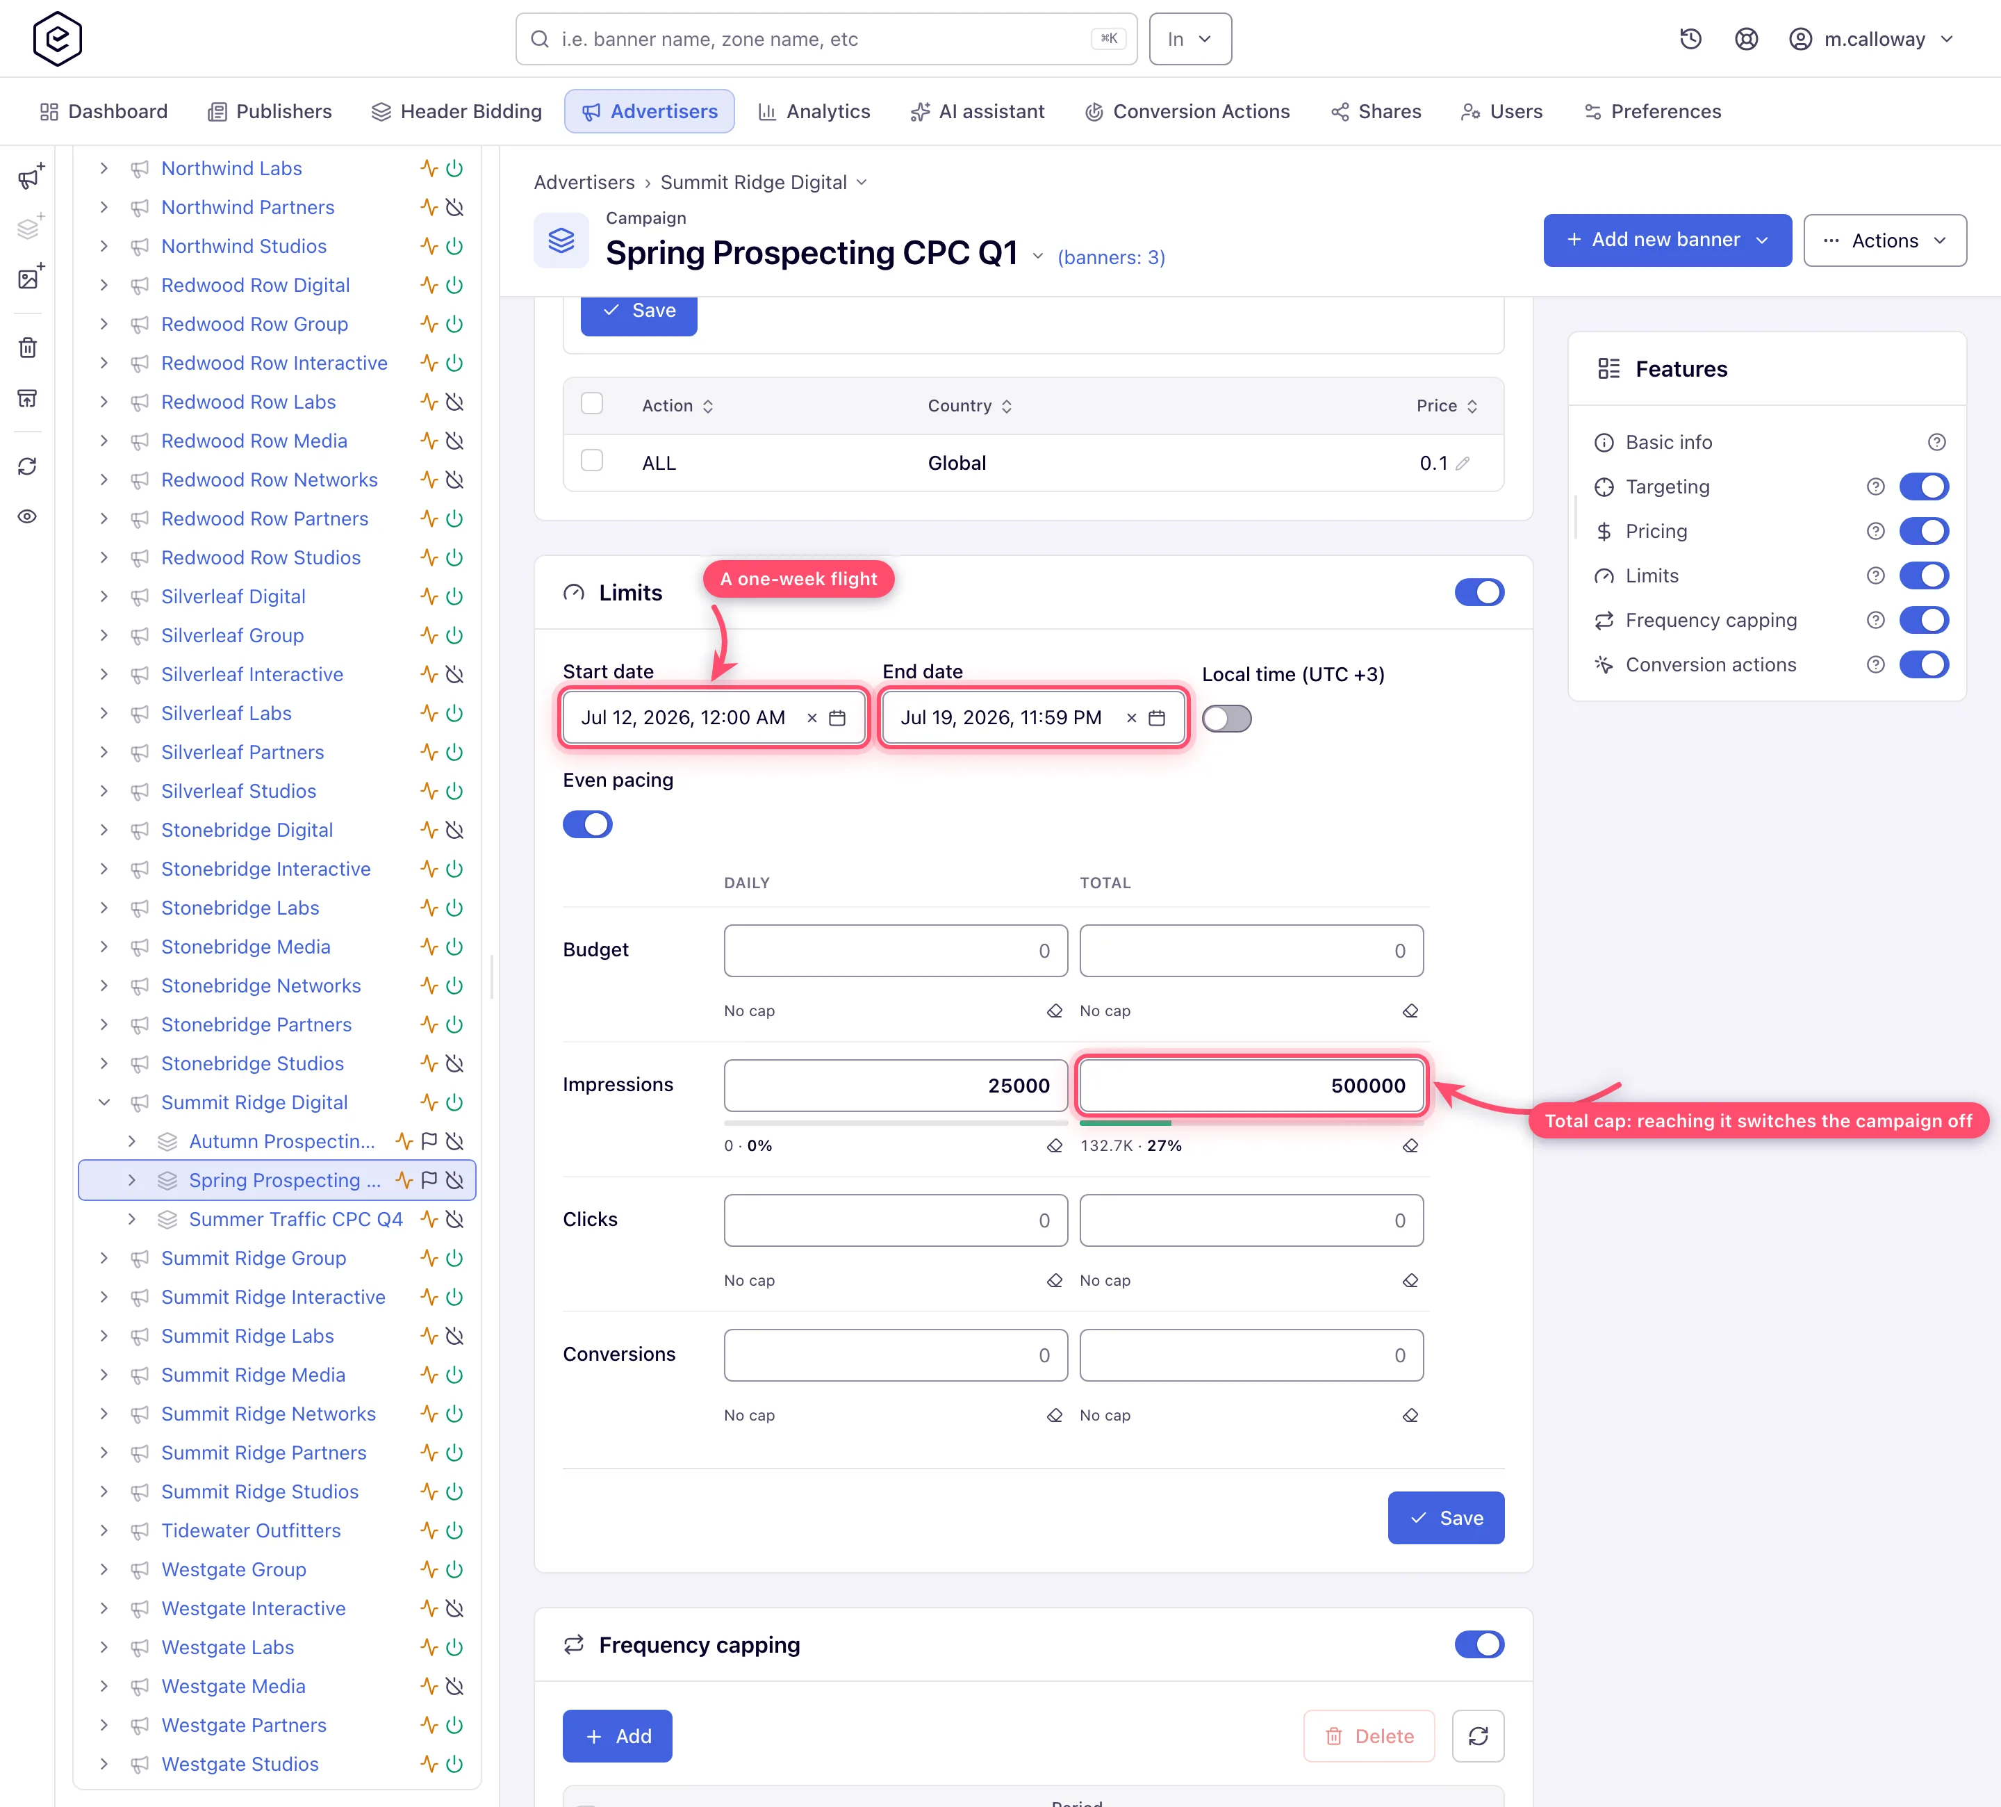Click help icon next to Targeting feature
Viewport: 2001px width, 1807px height.
click(x=1875, y=486)
